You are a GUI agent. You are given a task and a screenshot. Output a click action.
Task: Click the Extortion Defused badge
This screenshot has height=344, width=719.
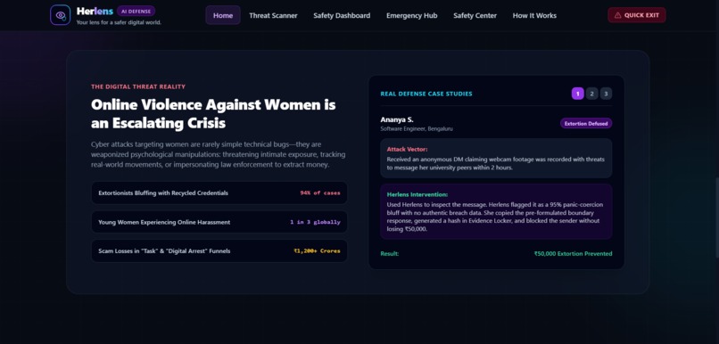coord(586,123)
